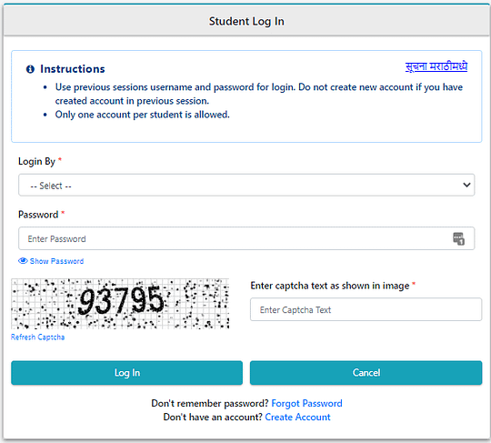Open the Create Account link
The image size is (491, 443).
(x=297, y=417)
